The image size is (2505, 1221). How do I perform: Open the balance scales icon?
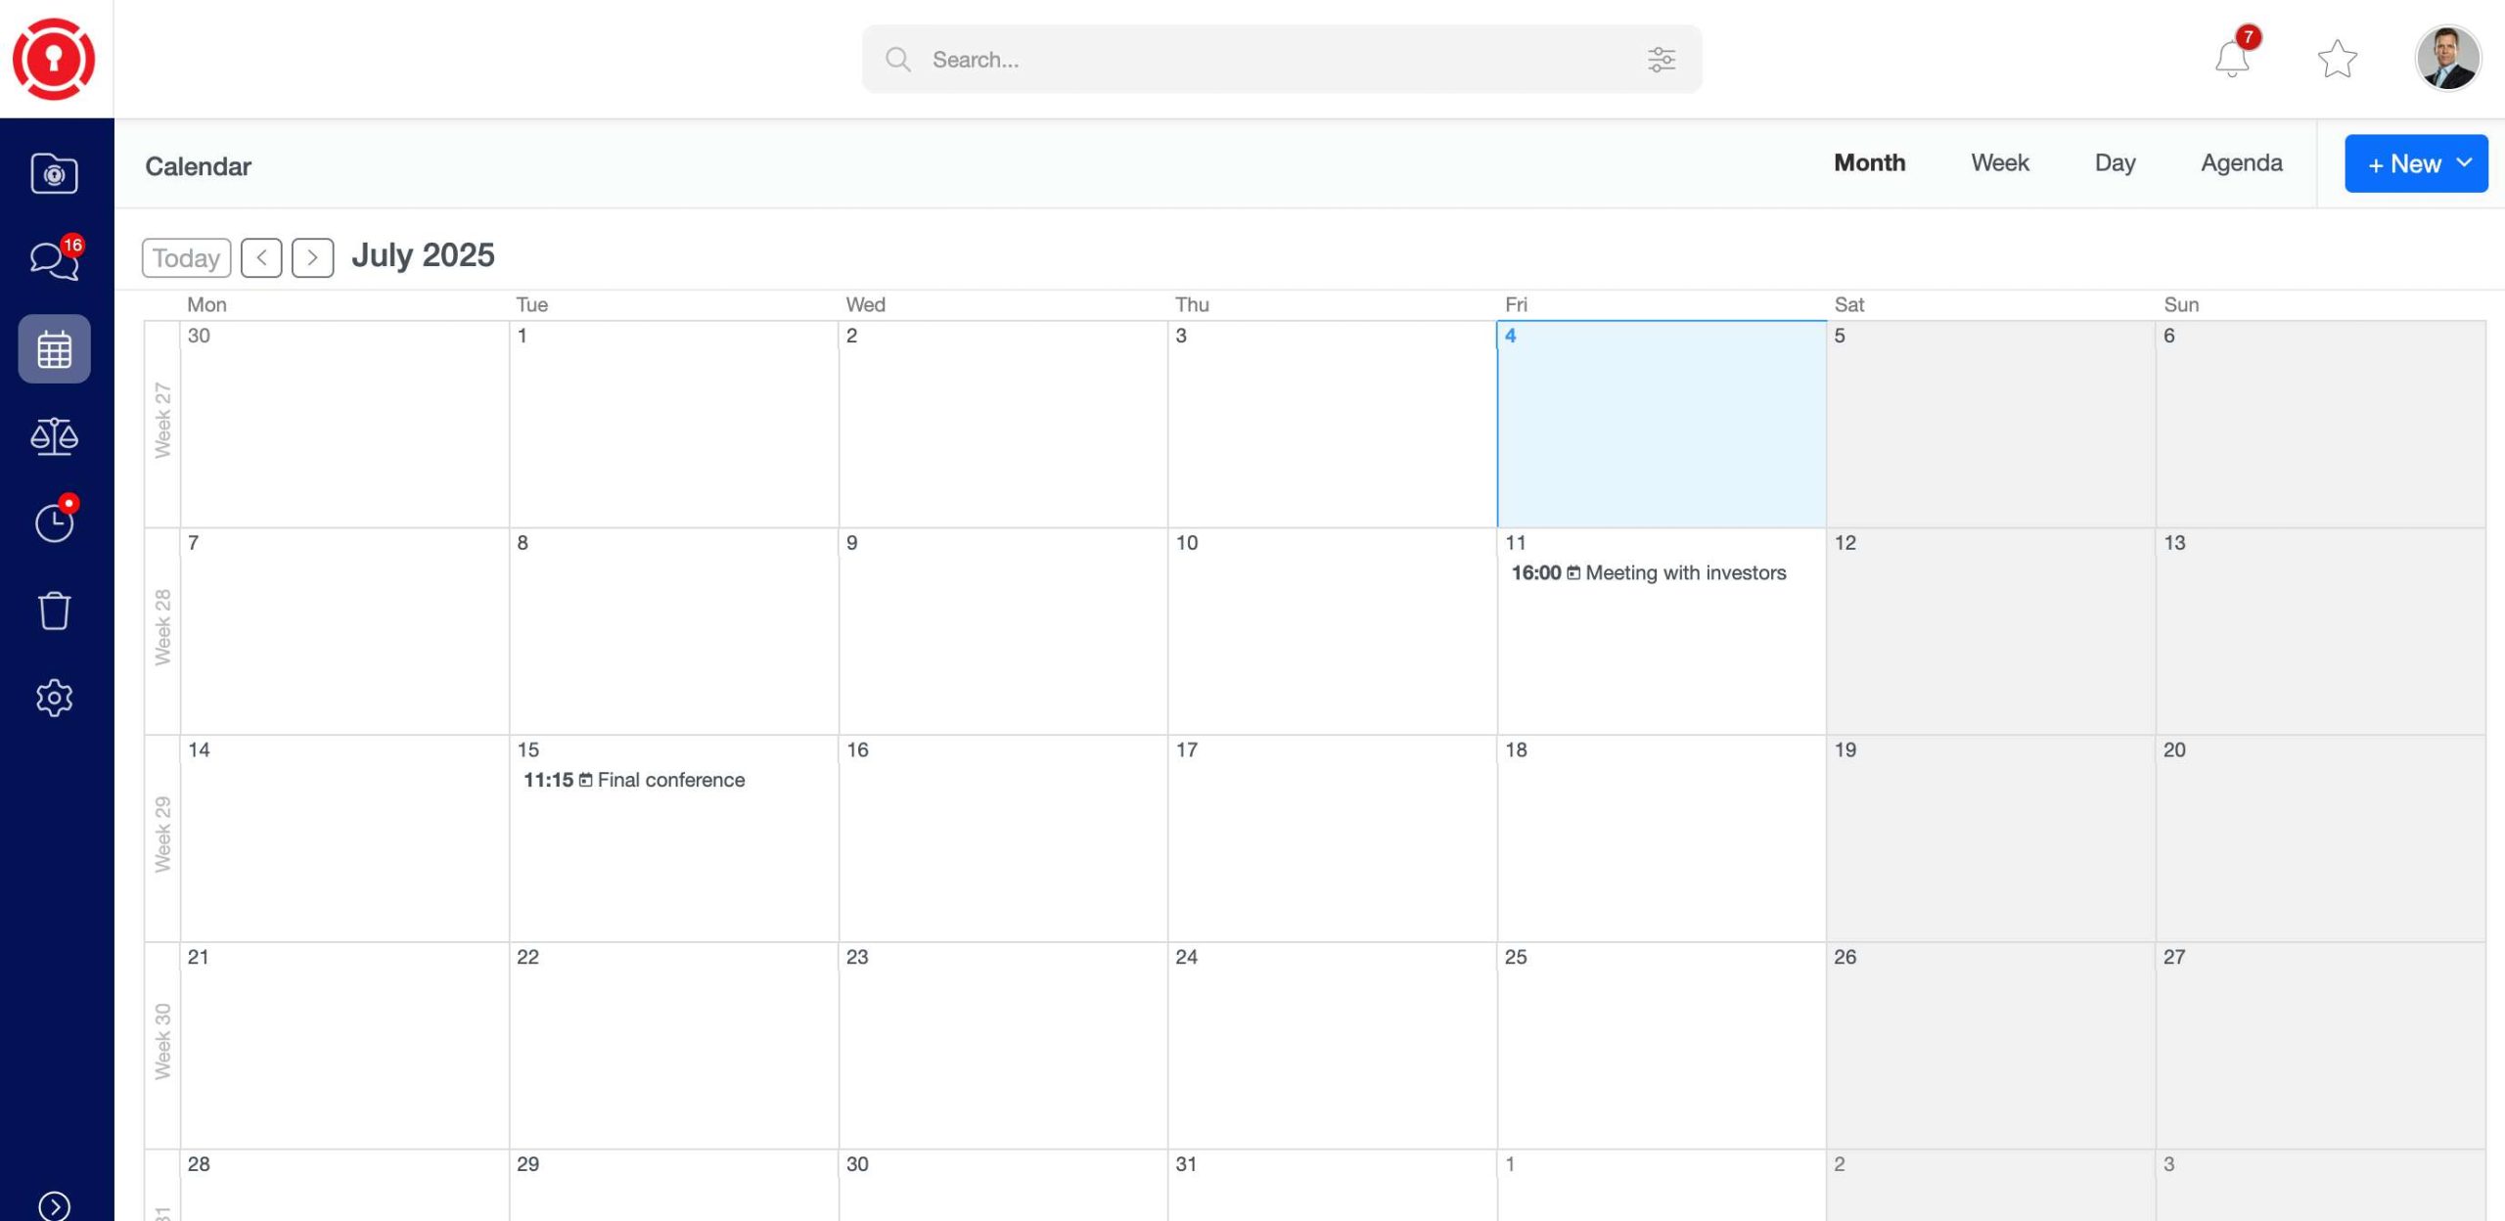54,436
